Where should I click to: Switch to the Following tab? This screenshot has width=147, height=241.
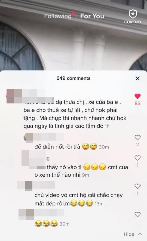coord(58,16)
